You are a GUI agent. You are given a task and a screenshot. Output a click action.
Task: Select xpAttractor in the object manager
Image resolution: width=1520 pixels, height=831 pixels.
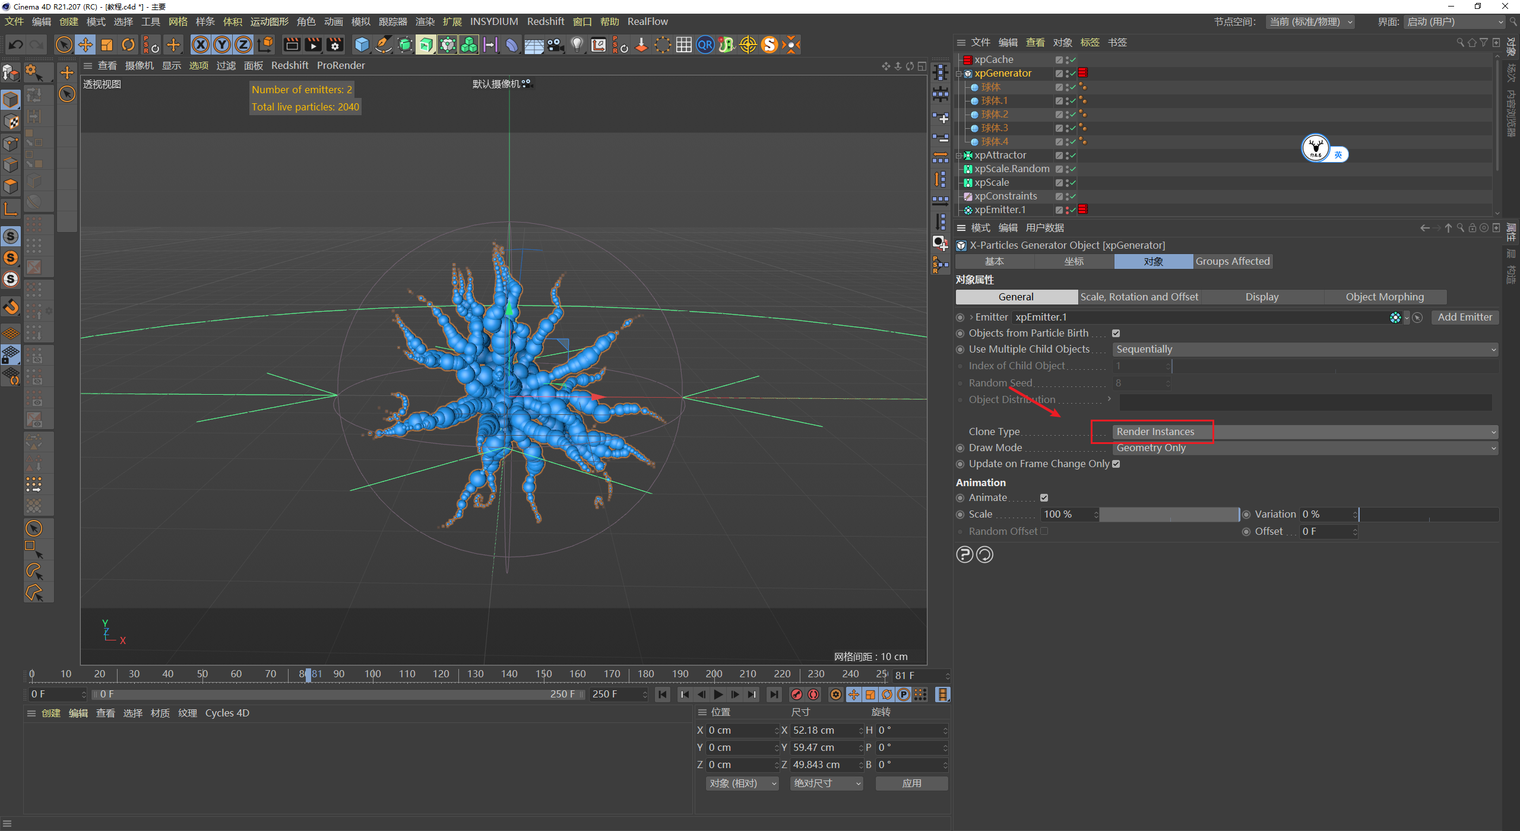(1000, 156)
